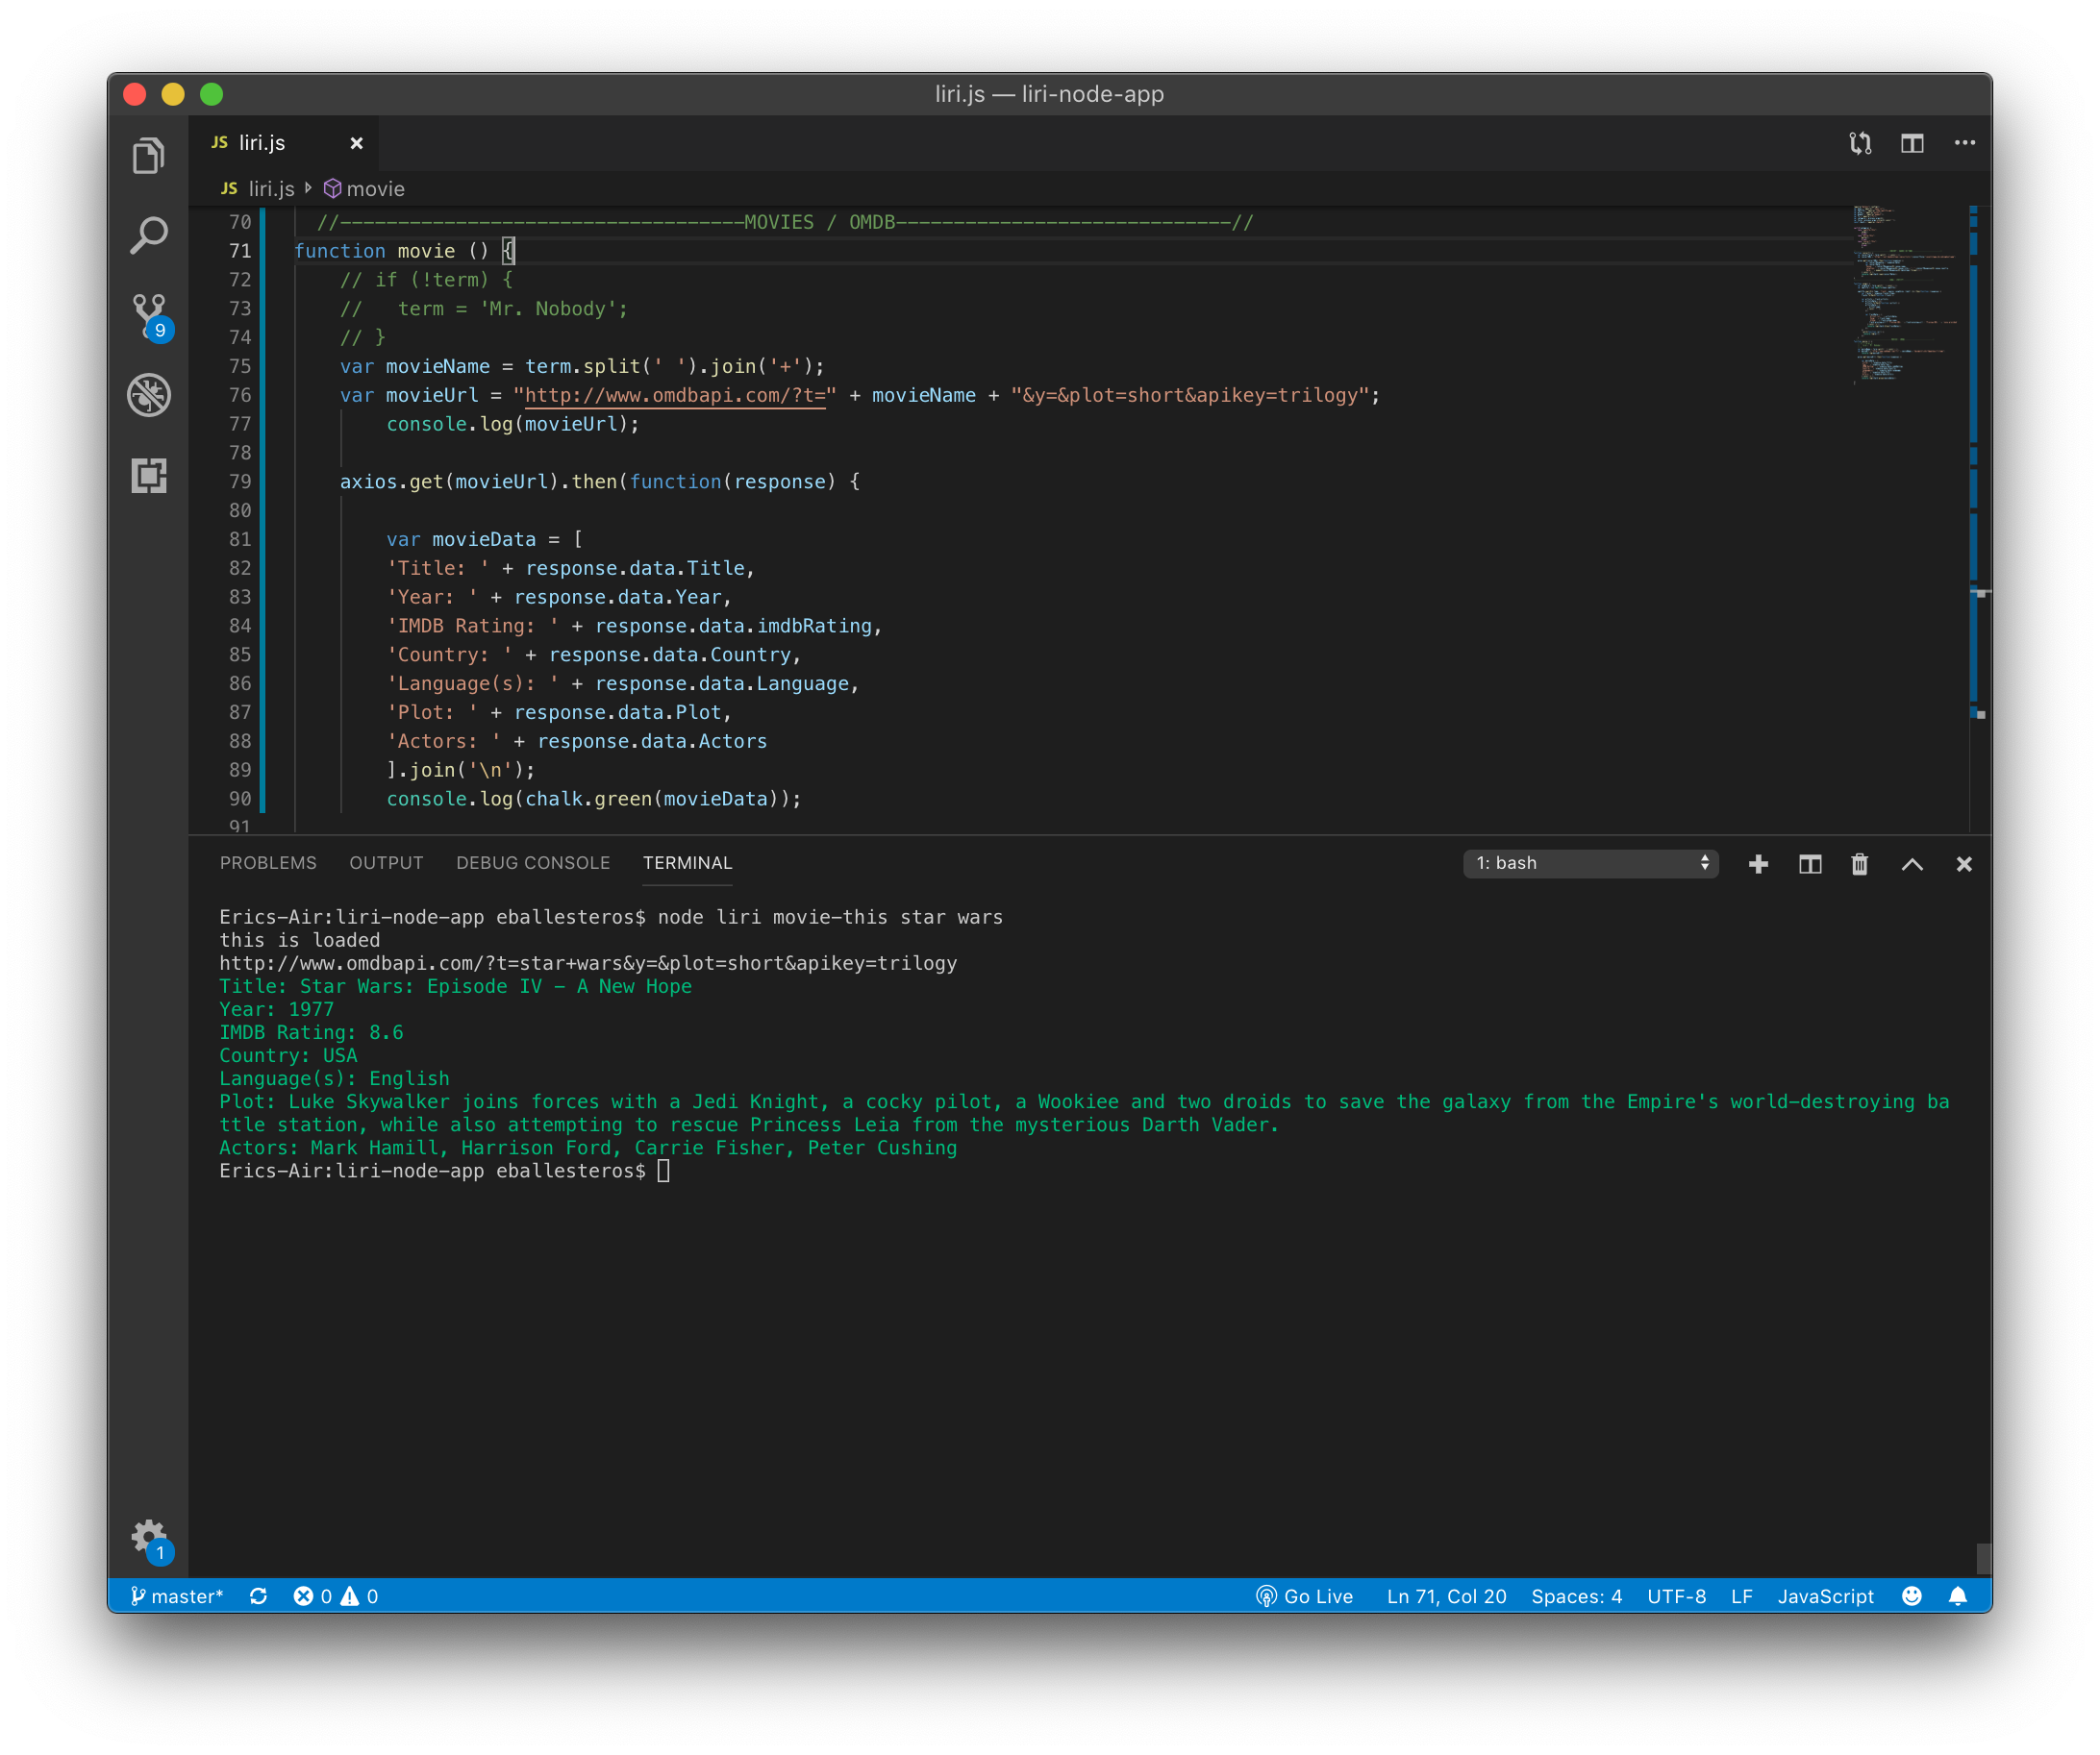Screen dimensions: 2100x1755
Task: Select the JavaScript language mode selector
Action: pyautogui.click(x=1825, y=1596)
